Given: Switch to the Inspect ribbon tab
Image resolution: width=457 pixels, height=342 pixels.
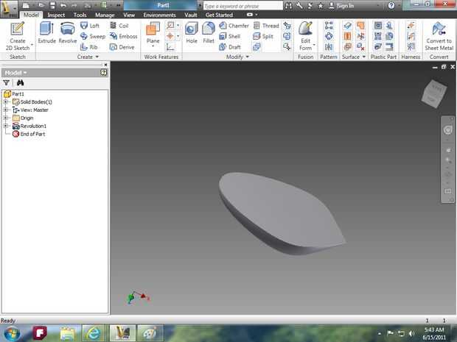Looking at the screenshot, I should click(56, 15).
